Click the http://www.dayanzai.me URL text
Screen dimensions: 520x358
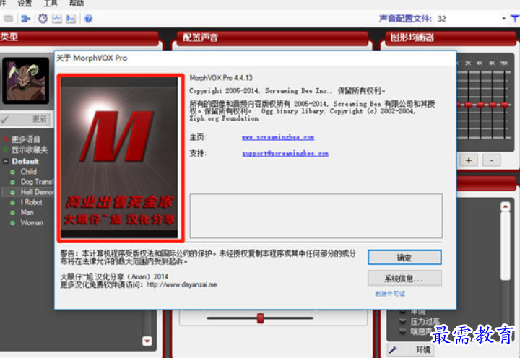coord(182,285)
